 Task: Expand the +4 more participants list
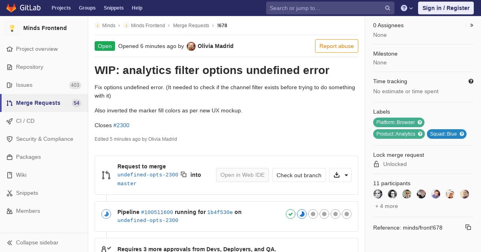coord(386,206)
